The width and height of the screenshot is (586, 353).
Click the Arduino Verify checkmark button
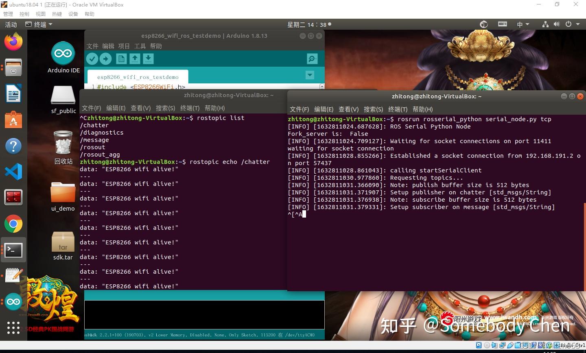point(92,59)
